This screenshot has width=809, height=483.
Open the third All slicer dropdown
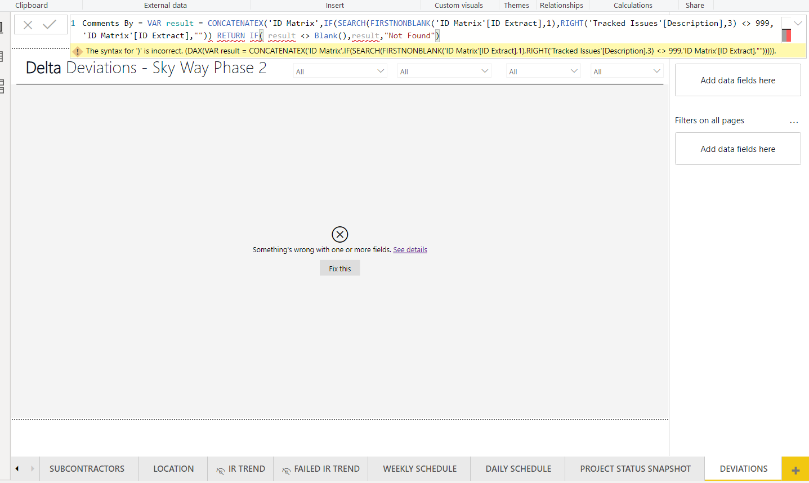coord(543,71)
